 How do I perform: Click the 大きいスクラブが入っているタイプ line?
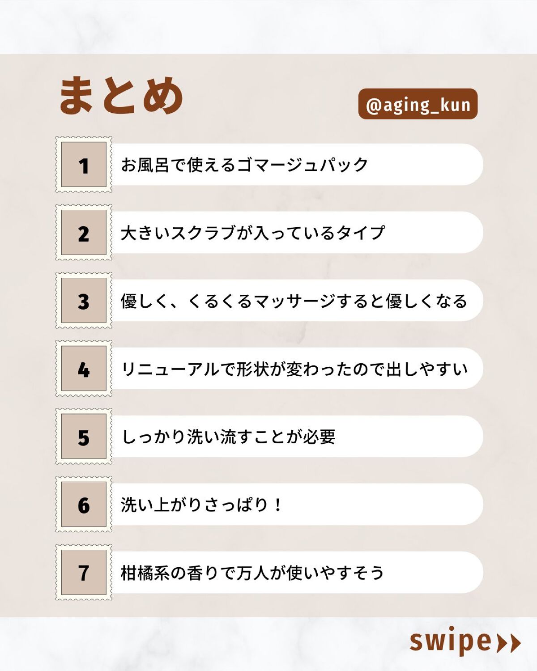pyautogui.click(x=253, y=233)
